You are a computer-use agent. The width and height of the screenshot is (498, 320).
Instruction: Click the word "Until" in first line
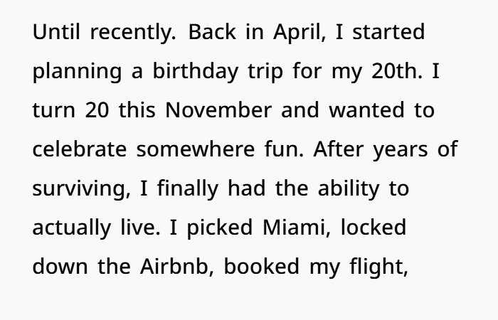click(x=56, y=32)
